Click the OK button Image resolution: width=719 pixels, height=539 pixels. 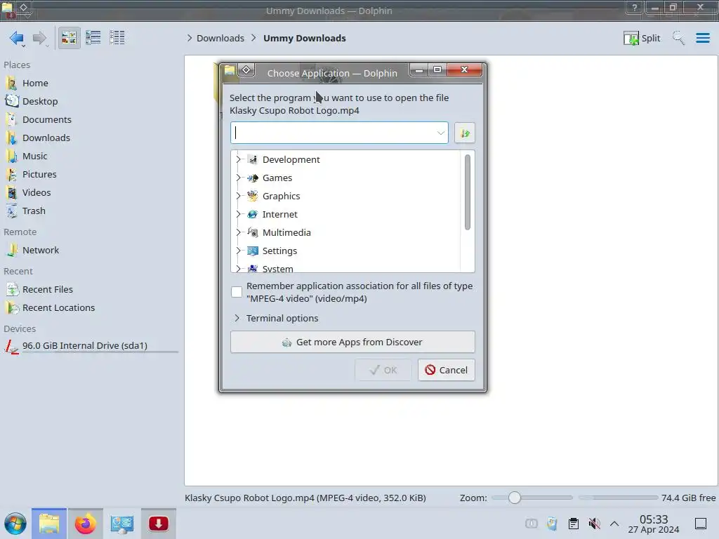(x=383, y=370)
